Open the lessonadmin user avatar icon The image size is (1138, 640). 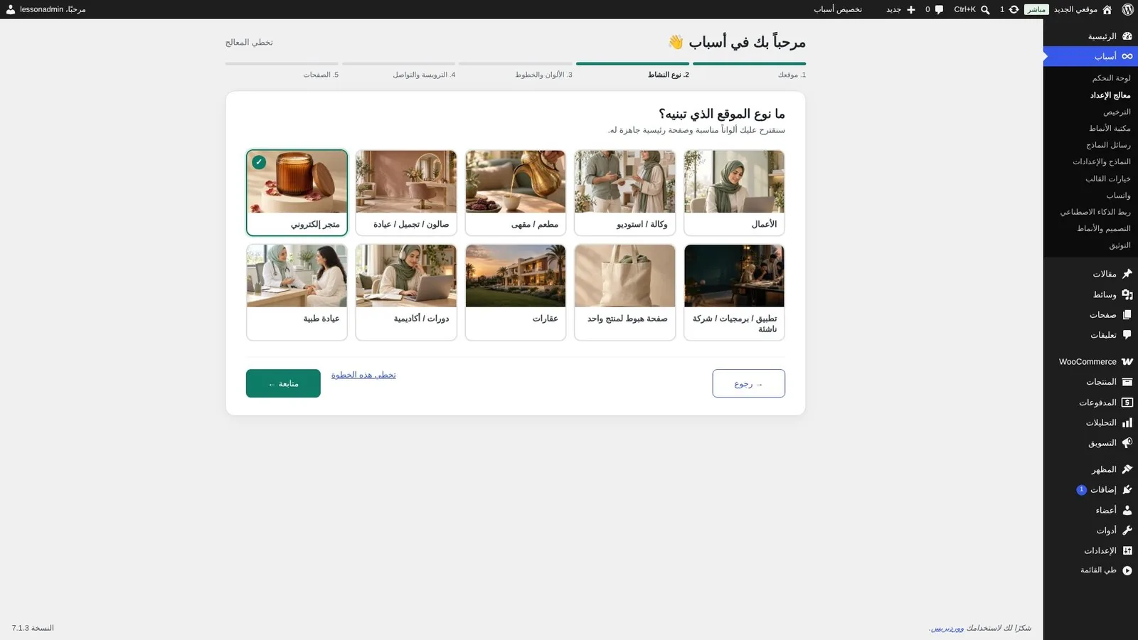point(11,9)
